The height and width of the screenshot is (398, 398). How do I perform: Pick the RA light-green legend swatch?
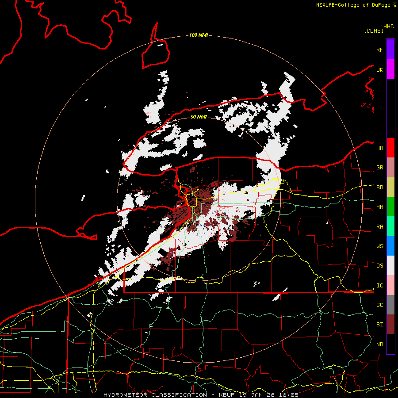[x=390, y=226]
